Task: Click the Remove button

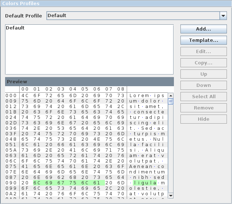Action: (x=203, y=108)
